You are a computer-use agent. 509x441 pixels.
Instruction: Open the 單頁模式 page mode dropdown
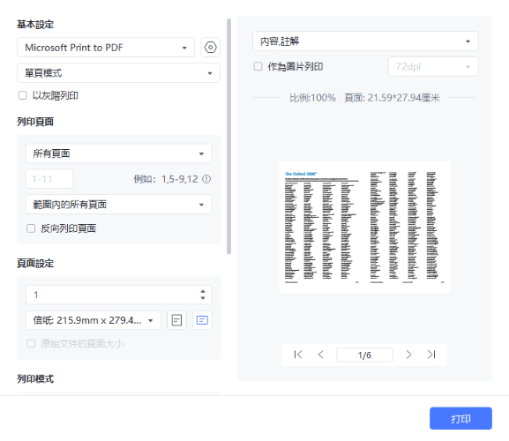(118, 73)
